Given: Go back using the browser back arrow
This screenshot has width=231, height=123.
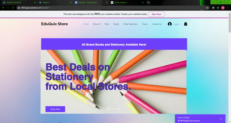Looking at the screenshot, I should click(x=3, y=8).
